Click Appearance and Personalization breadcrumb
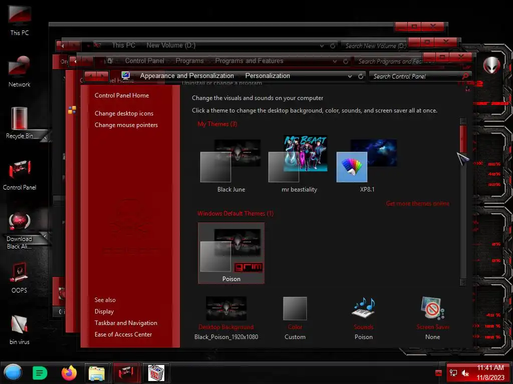Image resolution: width=513 pixels, height=384 pixels. point(187,76)
